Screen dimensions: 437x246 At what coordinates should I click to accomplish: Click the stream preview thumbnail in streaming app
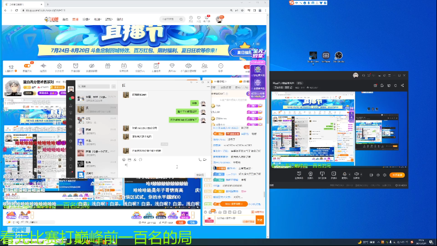coord(339,129)
